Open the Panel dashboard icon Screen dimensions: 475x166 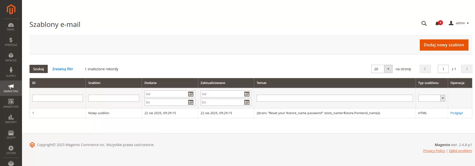(11, 26)
